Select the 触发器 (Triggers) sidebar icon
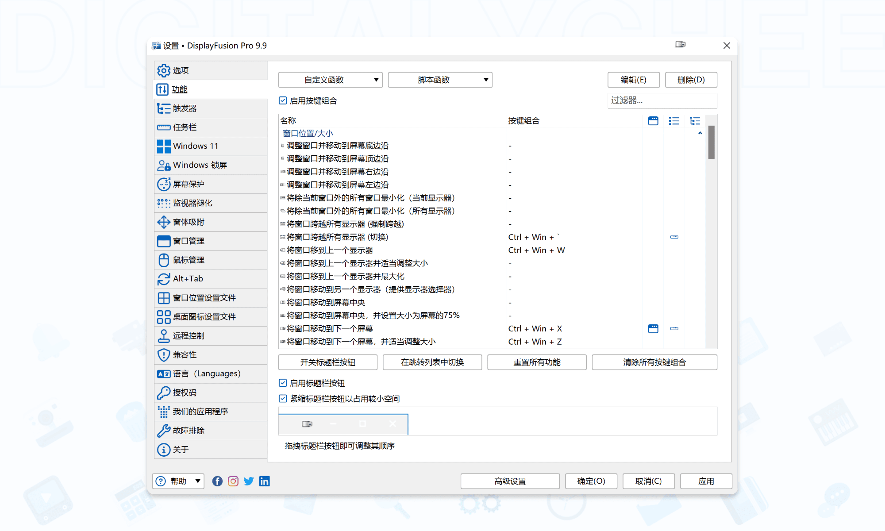 pyautogui.click(x=163, y=108)
